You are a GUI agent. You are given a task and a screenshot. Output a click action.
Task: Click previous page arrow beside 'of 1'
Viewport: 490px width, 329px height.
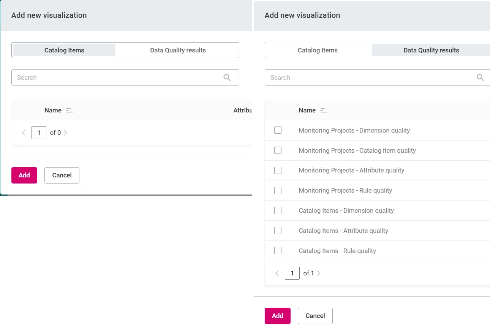[277, 273]
